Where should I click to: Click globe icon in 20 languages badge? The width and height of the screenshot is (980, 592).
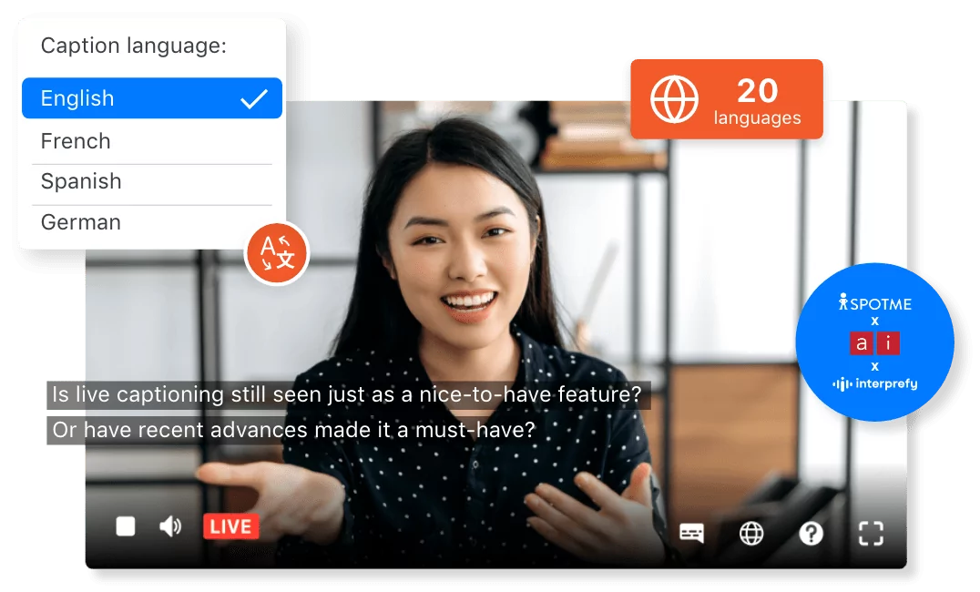[675, 99]
